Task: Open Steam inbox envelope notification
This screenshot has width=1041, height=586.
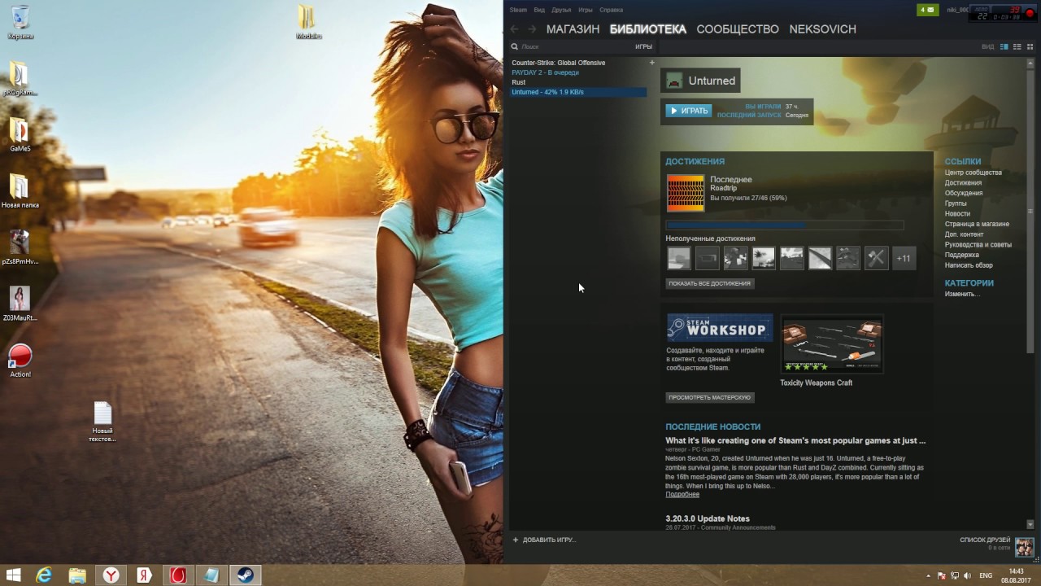Action: 927,10
